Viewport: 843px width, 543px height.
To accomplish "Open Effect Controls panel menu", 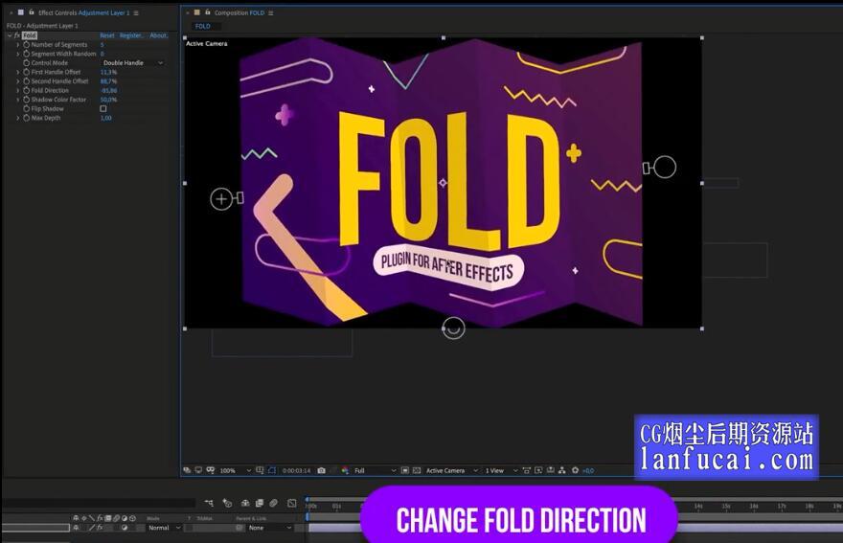I will 136,12.
